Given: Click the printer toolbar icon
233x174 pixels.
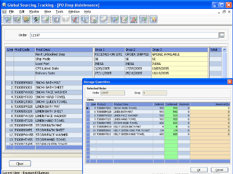Looking at the screenshot, I should point(103,19).
